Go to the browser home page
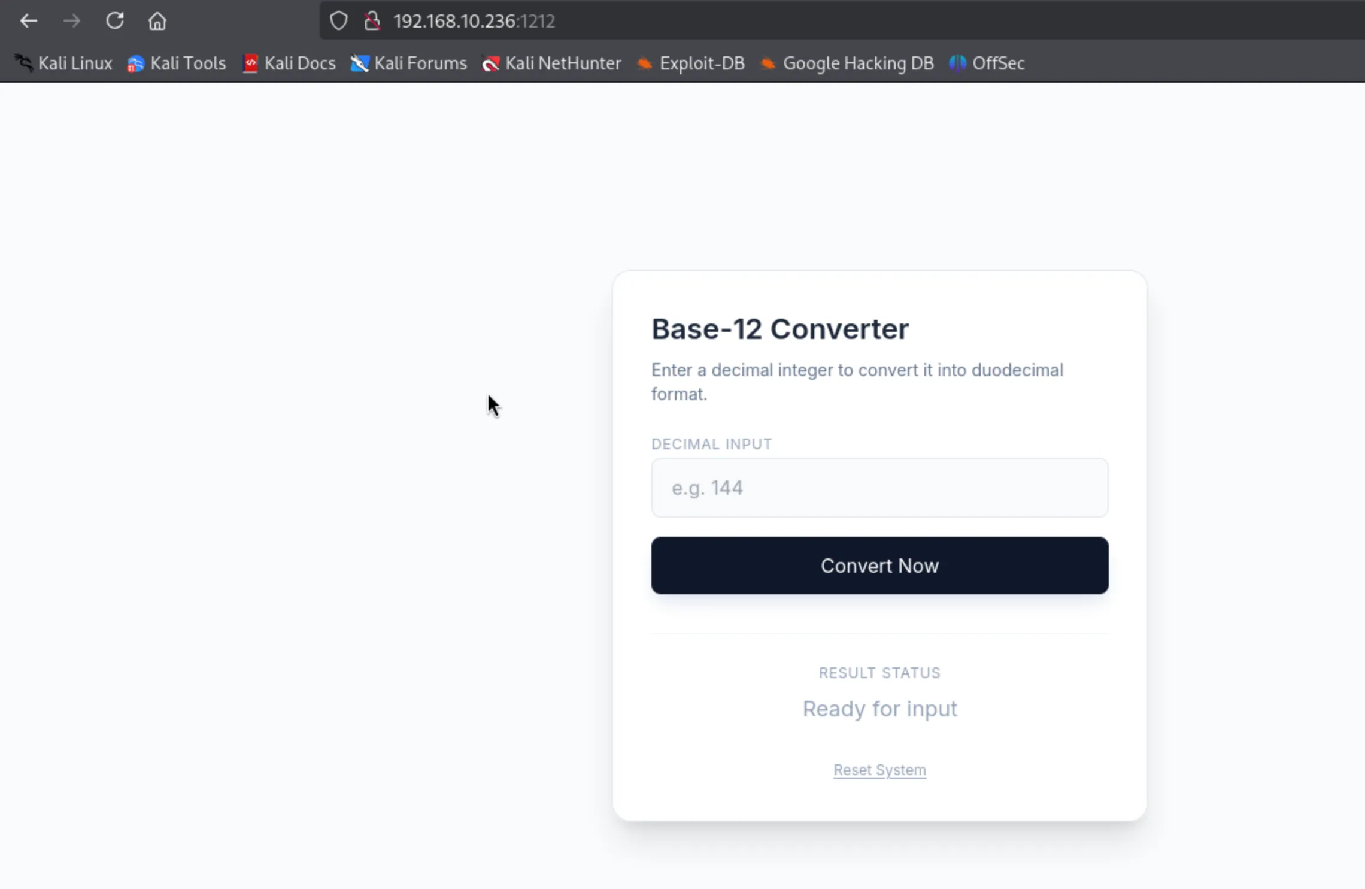Viewport: 1365px width, 889px height. click(157, 22)
